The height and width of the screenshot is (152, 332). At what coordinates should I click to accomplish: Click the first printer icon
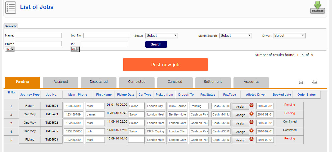point(301,82)
